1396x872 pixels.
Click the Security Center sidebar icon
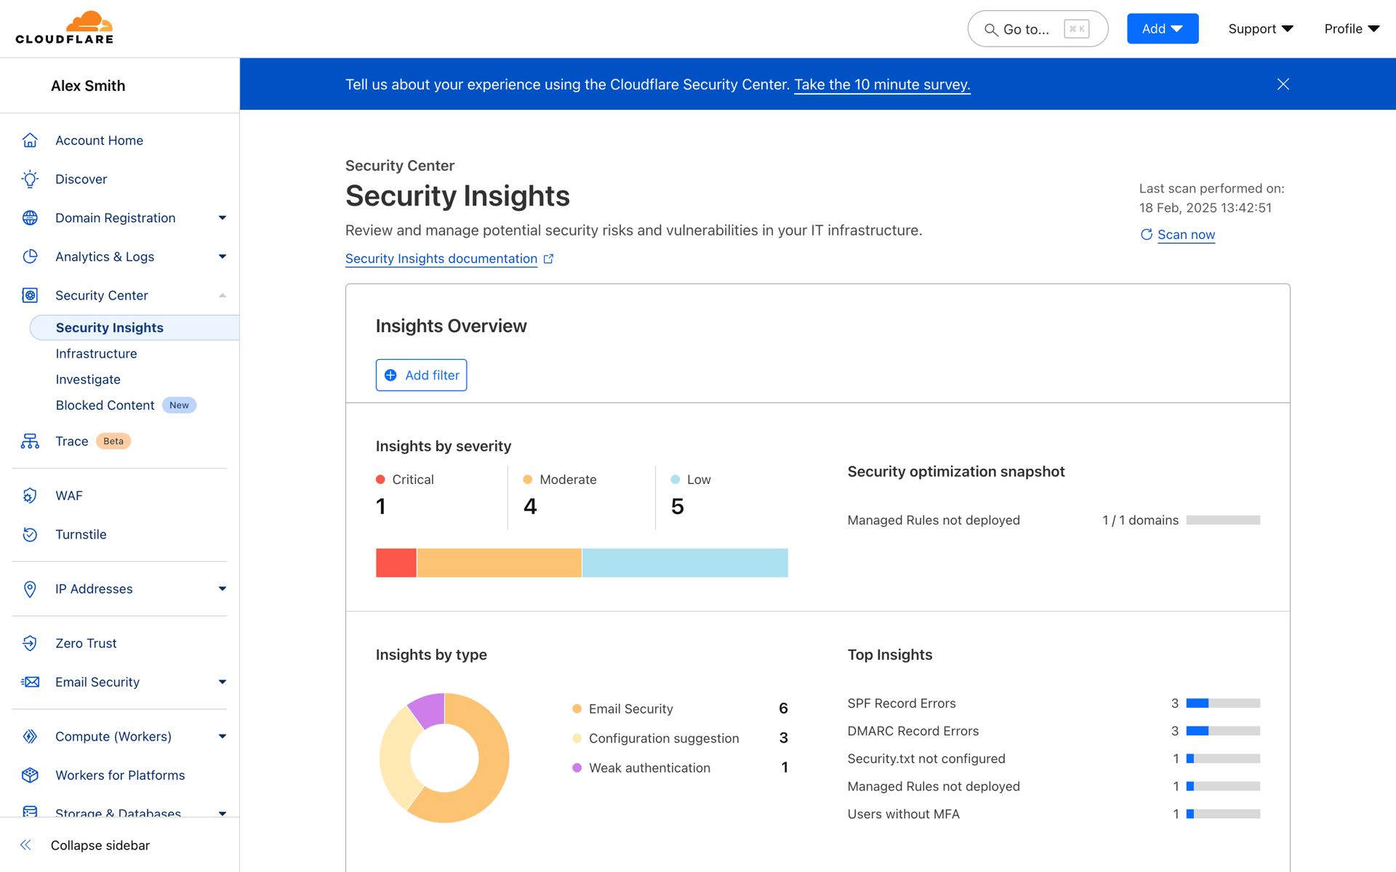point(30,295)
